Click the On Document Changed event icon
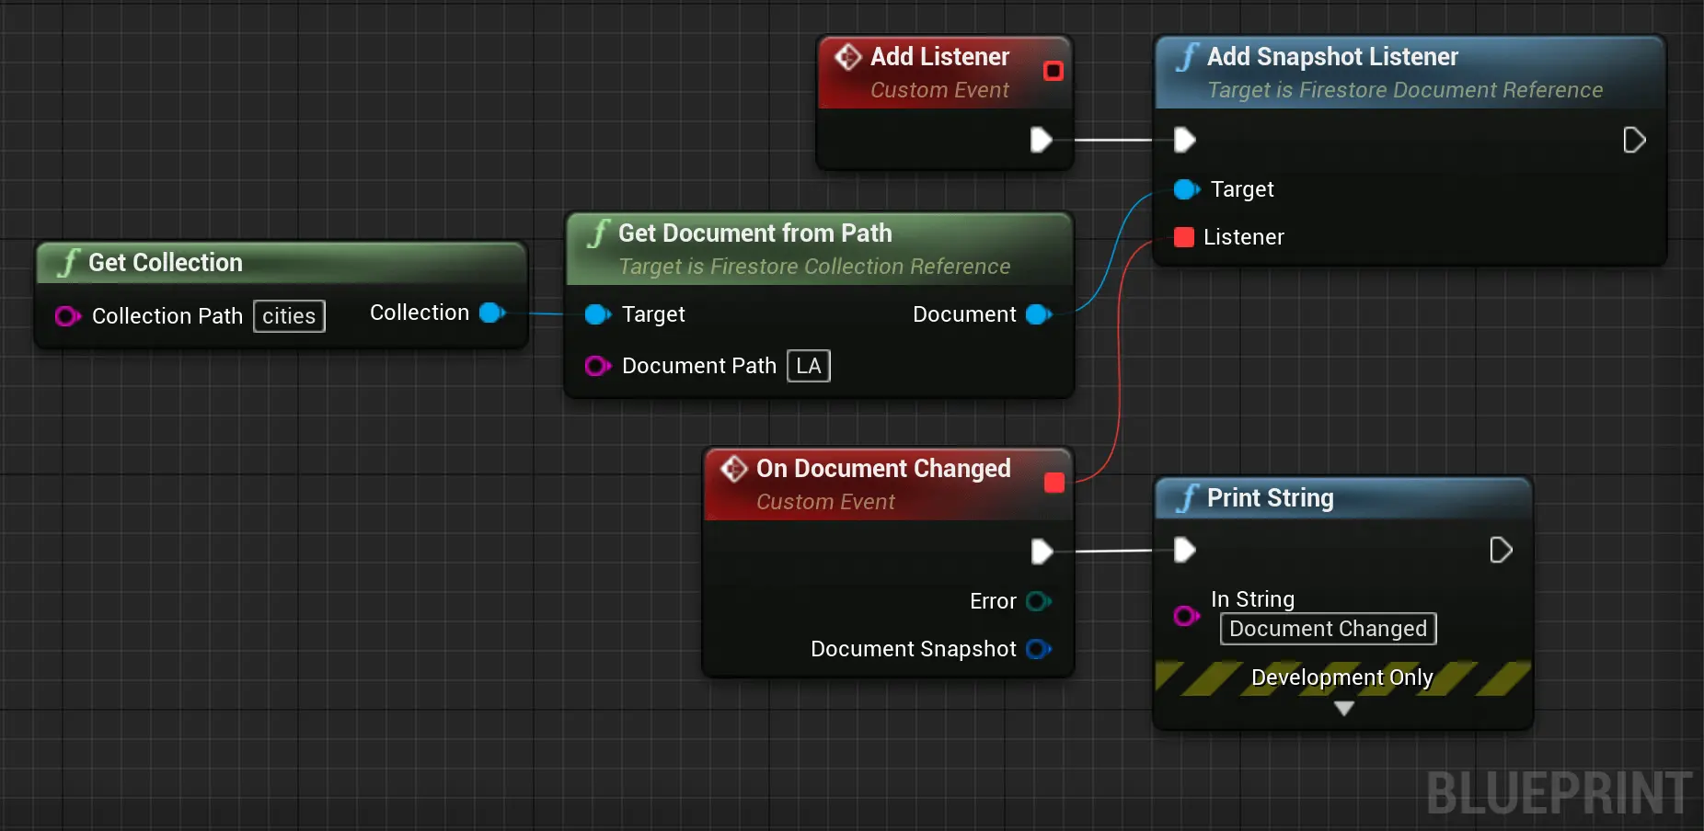This screenshot has height=831, width=1704. click(733, 469)
